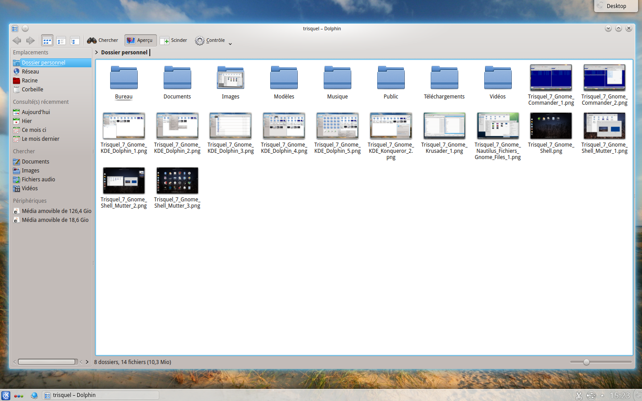The image size is (642, 401).
Task: Open the Chercher search tool
Action: tap(103, 40)
